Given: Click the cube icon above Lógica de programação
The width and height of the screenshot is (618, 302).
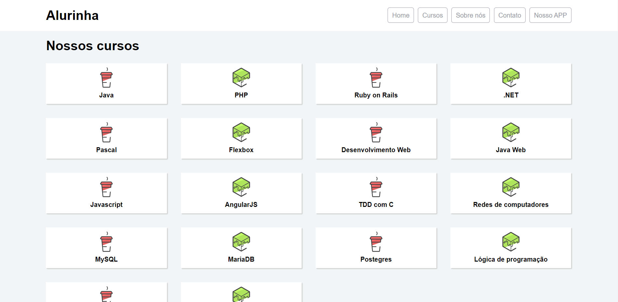Looking at the screenshot, I should point(511,242).
